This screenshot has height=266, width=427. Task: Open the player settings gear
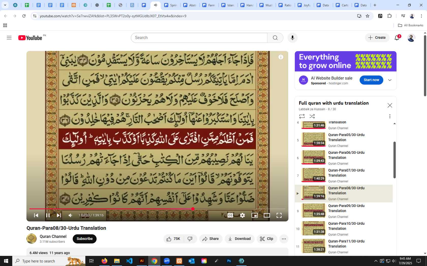pos(242,215)
